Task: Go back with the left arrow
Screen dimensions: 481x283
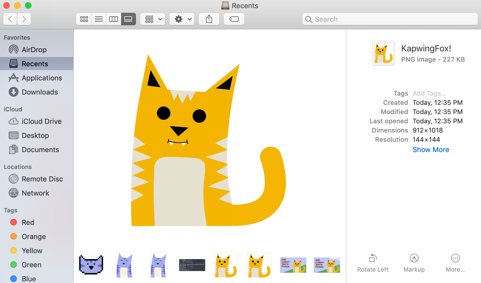Action: click(10, 19)
